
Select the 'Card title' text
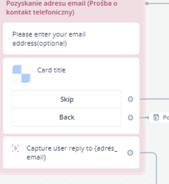[51, 70]
